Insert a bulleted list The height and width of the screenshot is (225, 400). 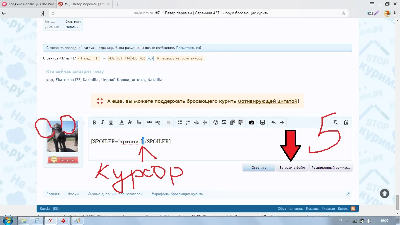[180, 122]
